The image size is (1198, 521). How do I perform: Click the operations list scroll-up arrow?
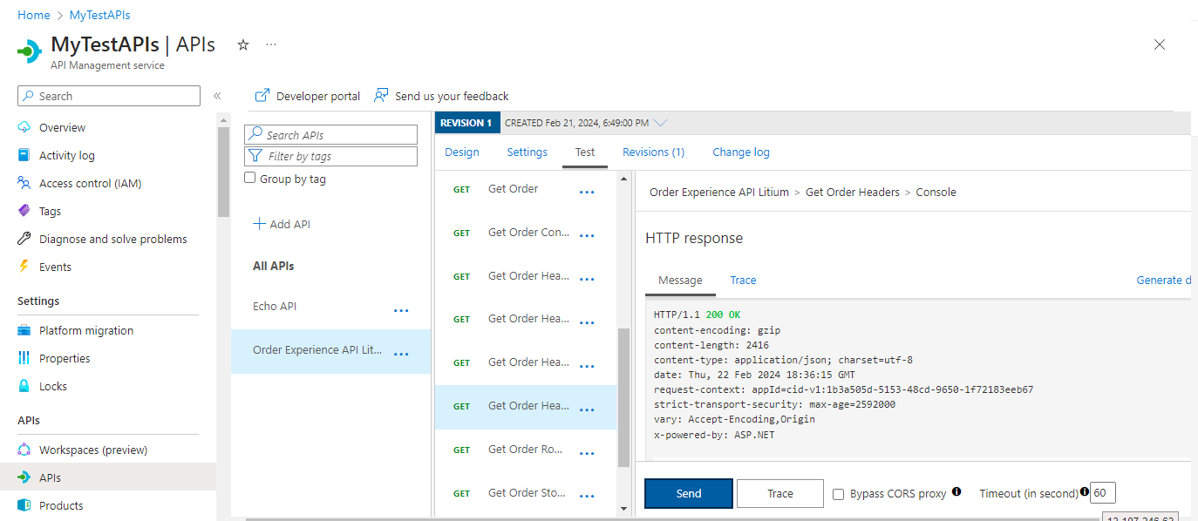pos(623,179)
